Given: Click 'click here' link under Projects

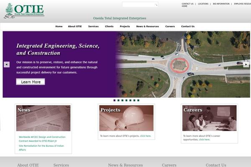Looking at the screenshot, I should pos(146,136).
